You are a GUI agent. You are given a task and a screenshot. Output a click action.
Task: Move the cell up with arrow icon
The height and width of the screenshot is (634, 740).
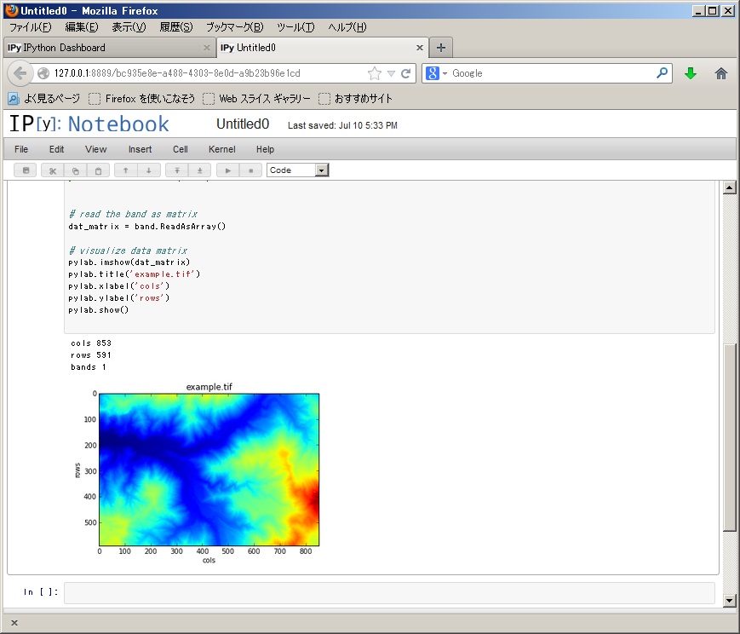(x=126, y=170)
